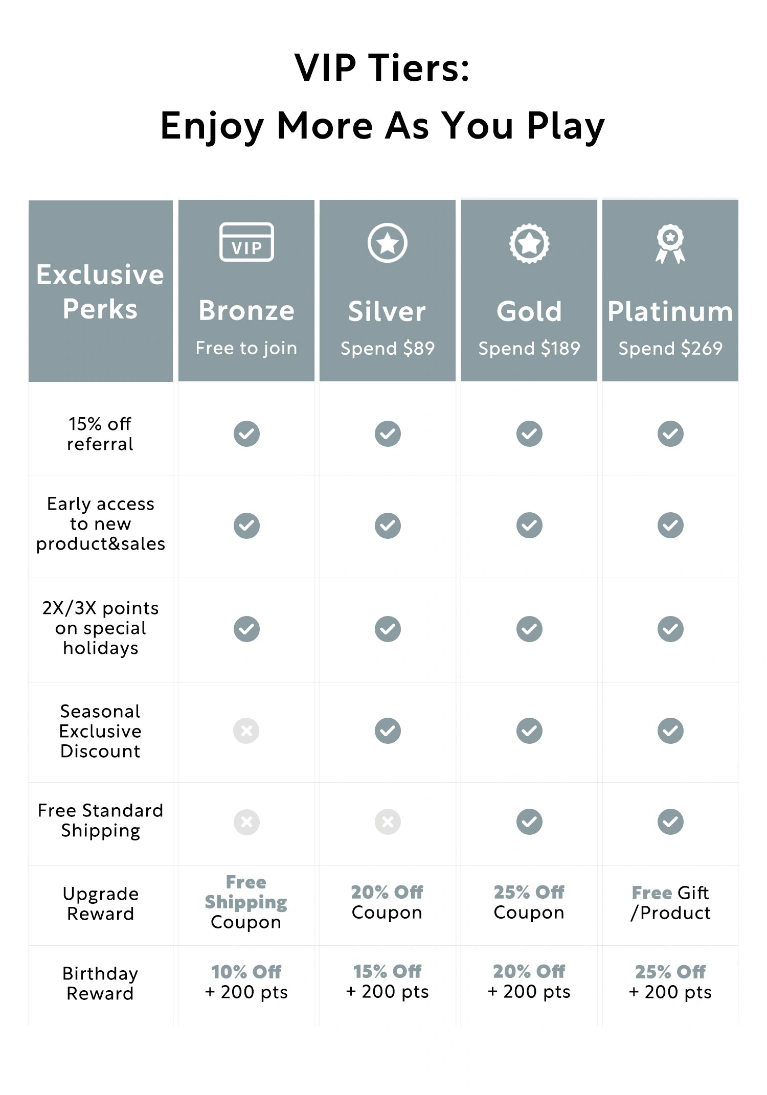Click the Bronze Free Shipping Coupon reward
Screen dimensions: 767x1095
coord(246,902)
